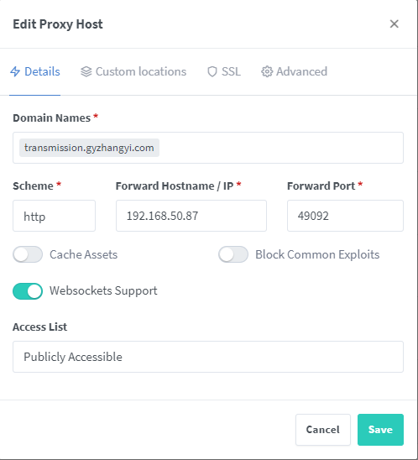Viewport: 418px width, 460px height.
Task: Click the Forward Hostname / IP field
Action: 191,216
